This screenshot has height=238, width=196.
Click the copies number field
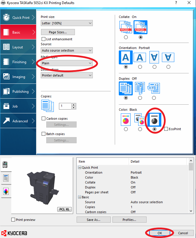tap(65, 106)
